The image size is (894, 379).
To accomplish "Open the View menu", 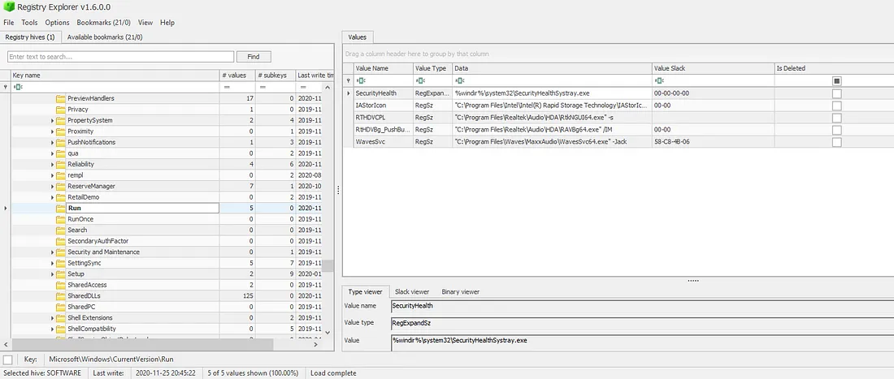I will [x=145, y=23].
